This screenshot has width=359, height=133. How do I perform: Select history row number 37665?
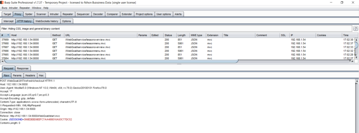tap(177, 55)
